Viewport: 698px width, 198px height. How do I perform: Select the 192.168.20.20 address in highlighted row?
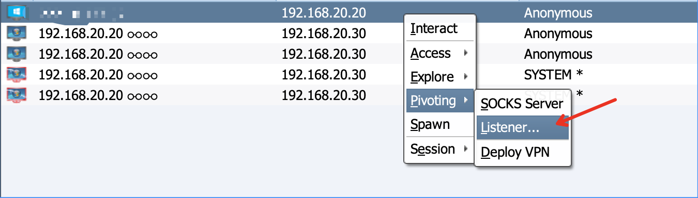click(324, 13)
